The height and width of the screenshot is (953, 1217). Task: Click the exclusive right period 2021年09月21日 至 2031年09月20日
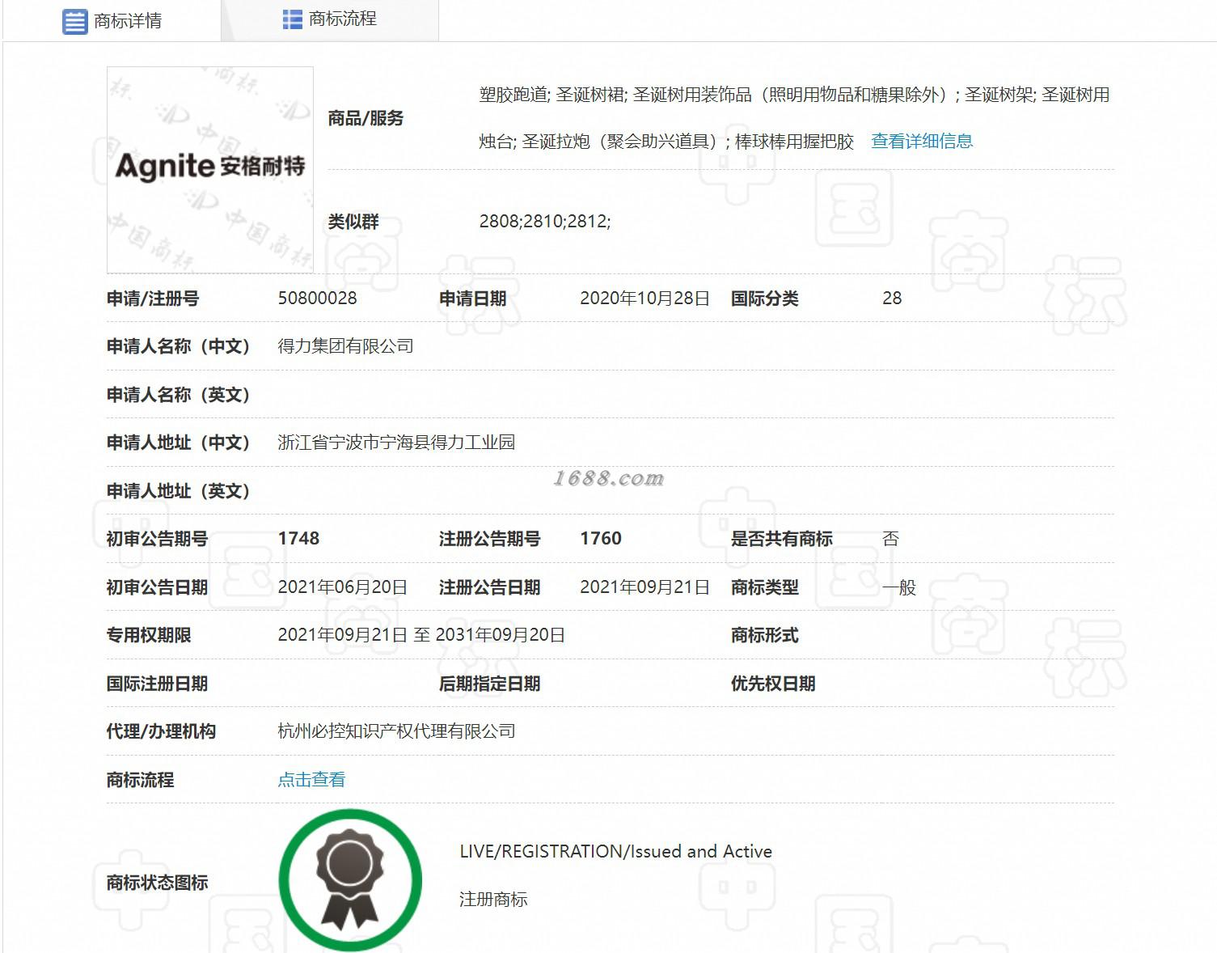(x=421, y=635)
